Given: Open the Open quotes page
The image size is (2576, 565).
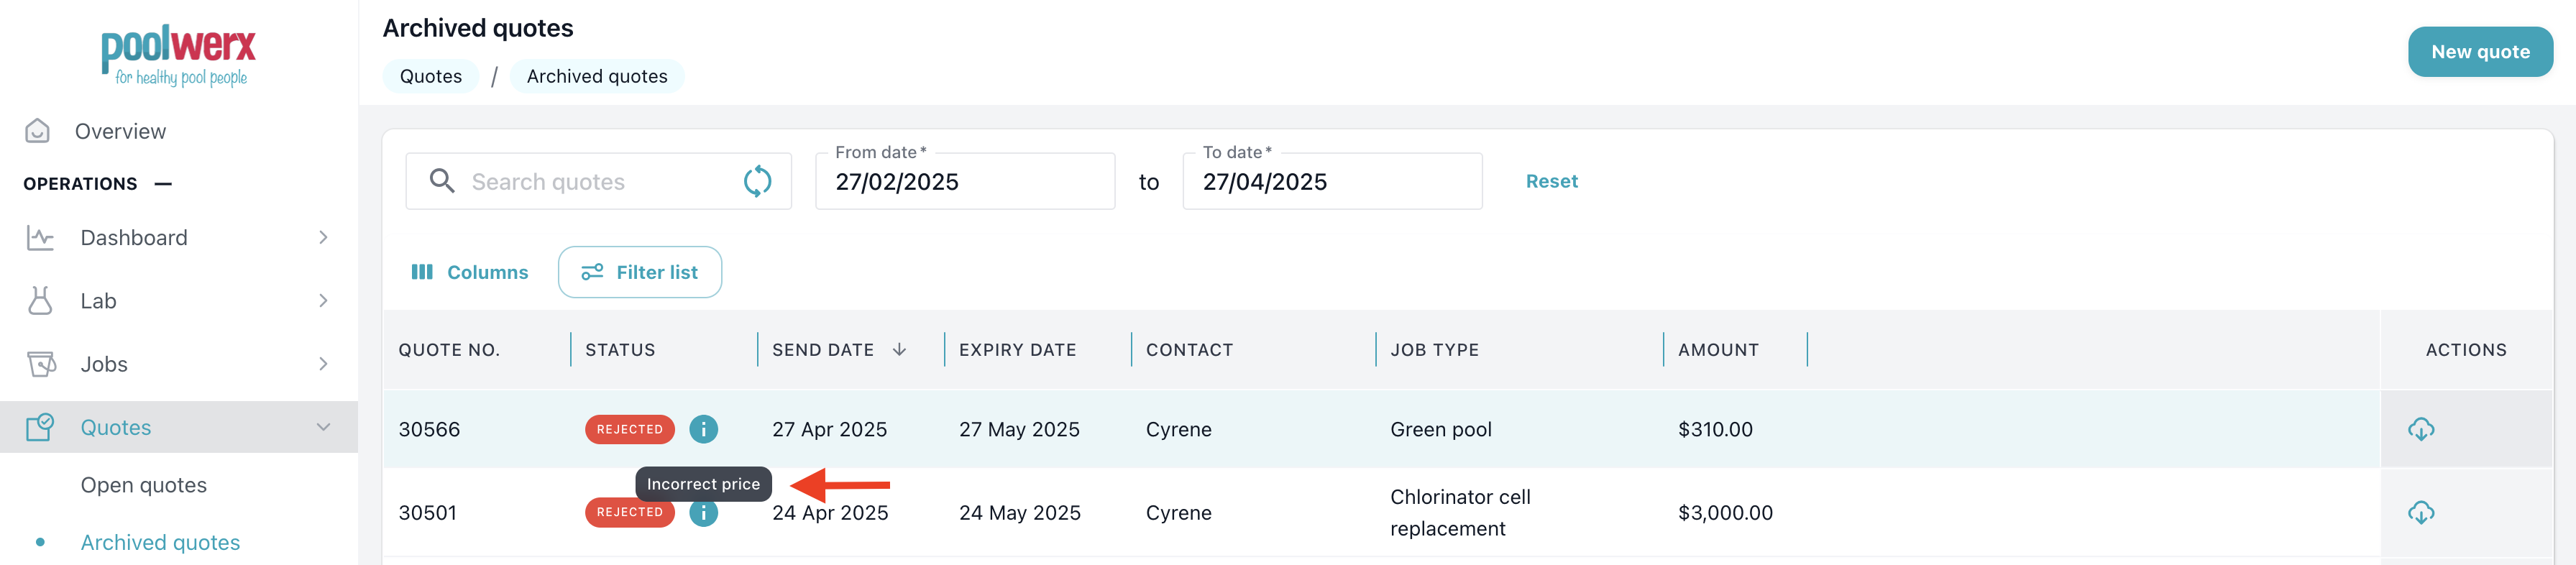Looking at the screenshot, I should click(x=144, y=485).
